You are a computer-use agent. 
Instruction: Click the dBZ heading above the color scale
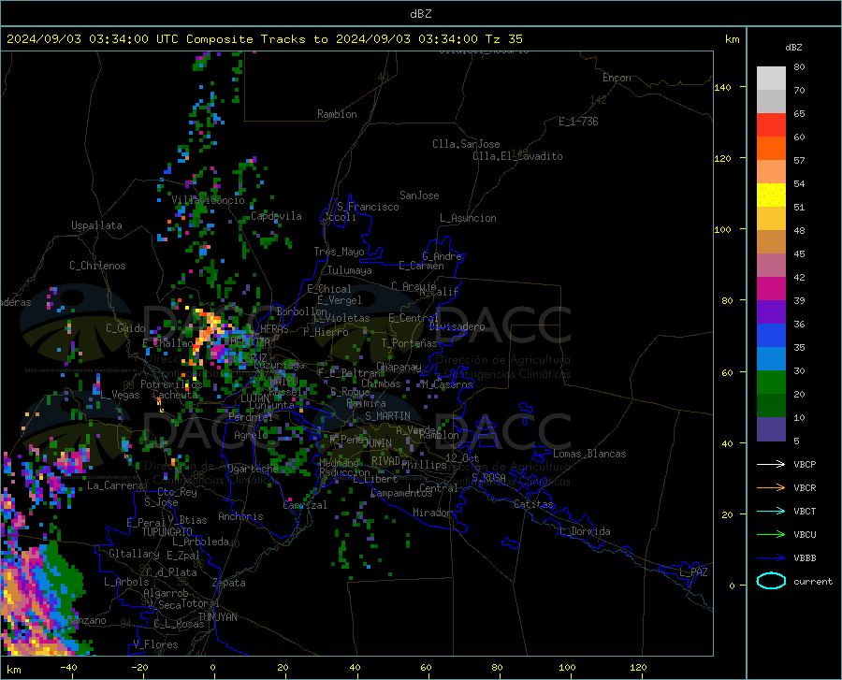[x=793, y=47]
